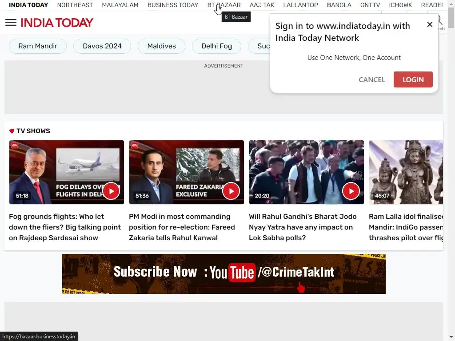
Task: Open the BT BAZAAR menu item
Action: pyautogui.click(x=224, y=5)
